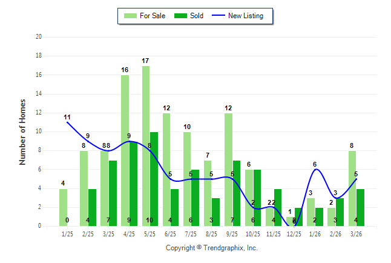Click the 1/25 New Listing point labeled 11
Screen dimensions: 391x263
[67, 122]
